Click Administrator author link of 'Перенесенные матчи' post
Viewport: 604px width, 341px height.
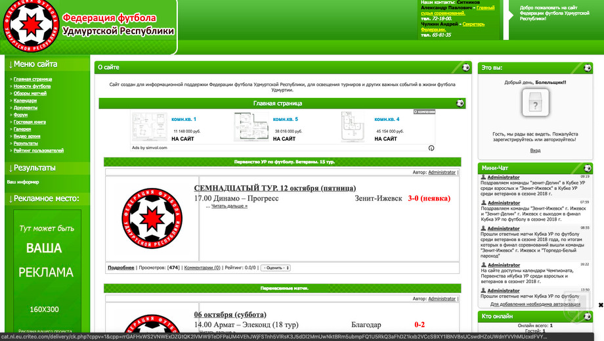[x=442, y=298]
